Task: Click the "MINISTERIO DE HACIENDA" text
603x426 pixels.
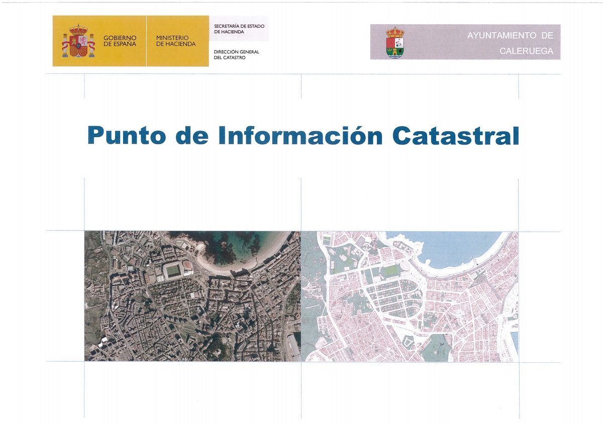Action: (175, 41)
